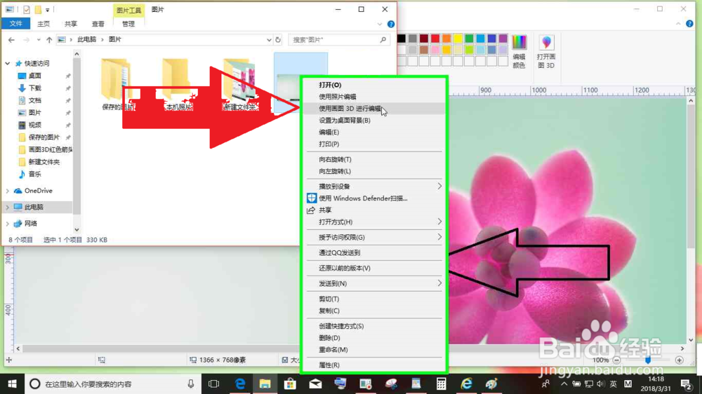Image resolution: width=702 pixels, height=394 pixels.
Task: Collapse the Paint ribbon chevron
Action: [x=678, y=24]
